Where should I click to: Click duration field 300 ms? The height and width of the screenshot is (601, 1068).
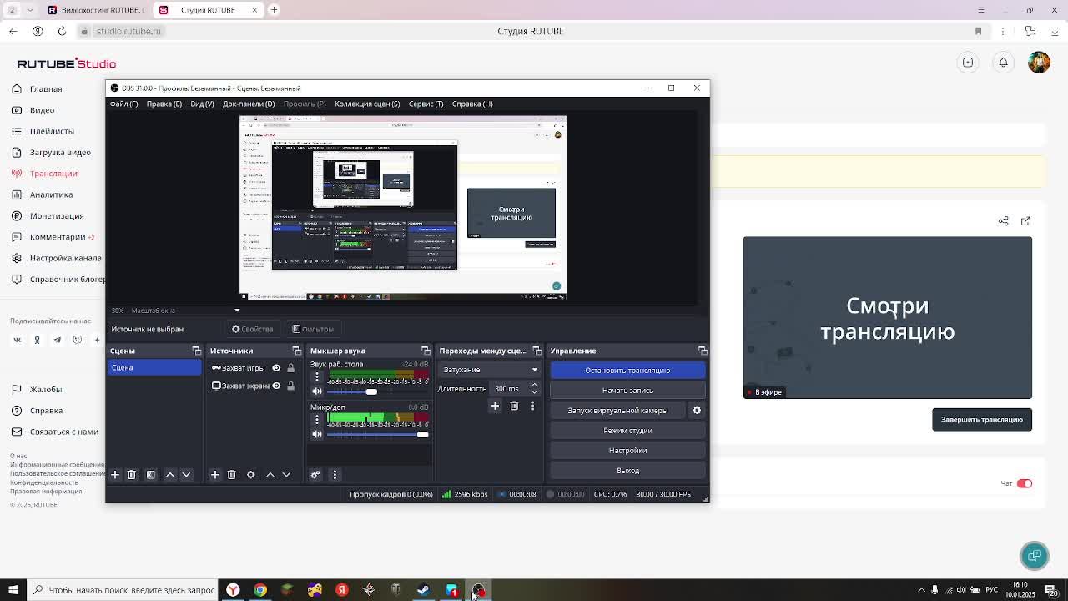click(509, 388)
